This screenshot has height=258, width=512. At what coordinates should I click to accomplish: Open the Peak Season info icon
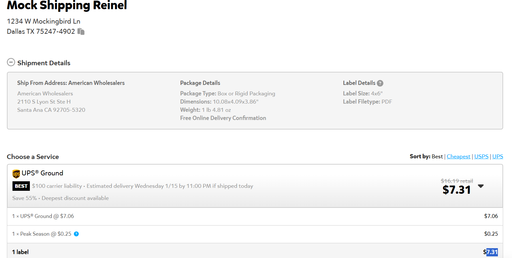pyautogui.click(x=76, y=234)
